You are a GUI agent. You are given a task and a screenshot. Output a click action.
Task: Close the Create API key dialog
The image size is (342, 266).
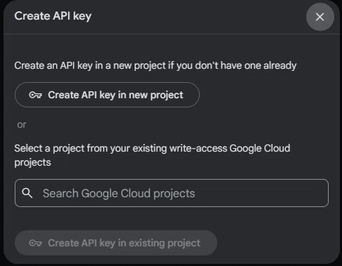(320, 17)
